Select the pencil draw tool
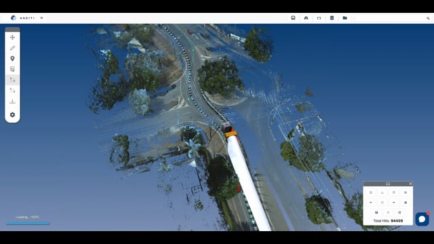 pos(12,48)
